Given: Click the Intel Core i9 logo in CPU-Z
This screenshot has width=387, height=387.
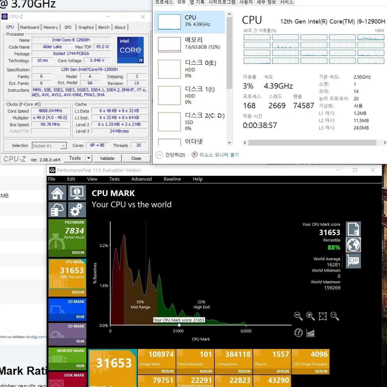Looking at the screenshot, I should coord(130,50).
